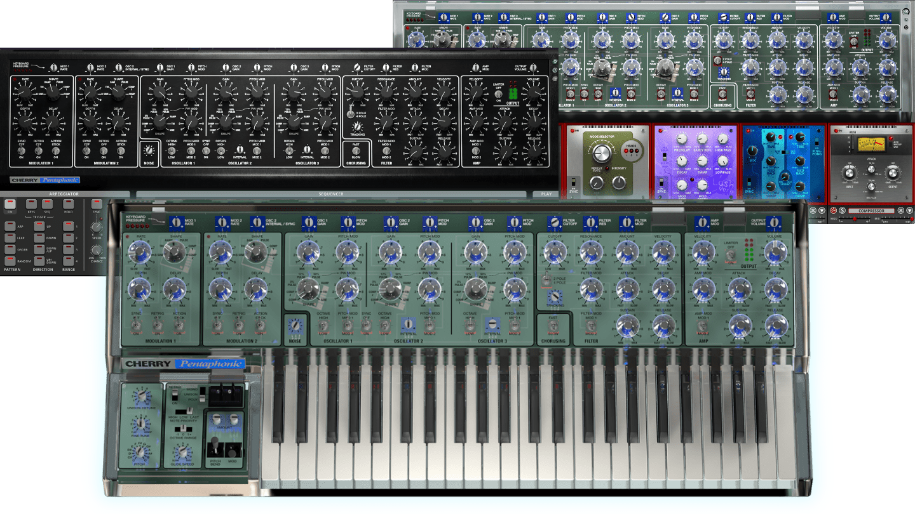Open the ARPEGGIATOR tab
Viewport: 915px width, 514px height.
[64, 194]
